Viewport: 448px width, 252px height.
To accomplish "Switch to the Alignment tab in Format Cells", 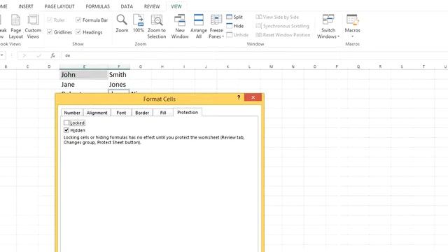I will [x=97, y=113].
